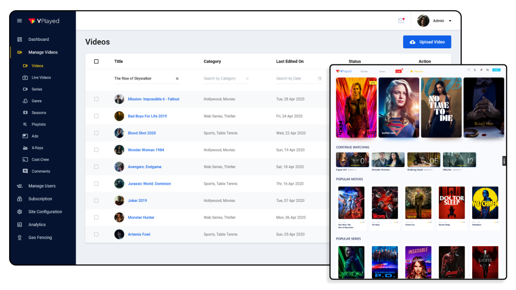Toggle dark mode on the streaming site preview

coord(475,69)
